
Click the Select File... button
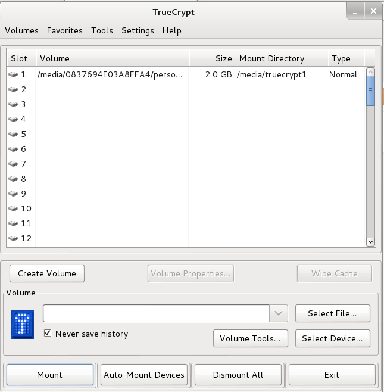333,313
